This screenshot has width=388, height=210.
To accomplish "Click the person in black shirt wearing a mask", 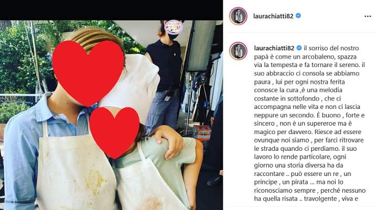I will pos(165,76).
